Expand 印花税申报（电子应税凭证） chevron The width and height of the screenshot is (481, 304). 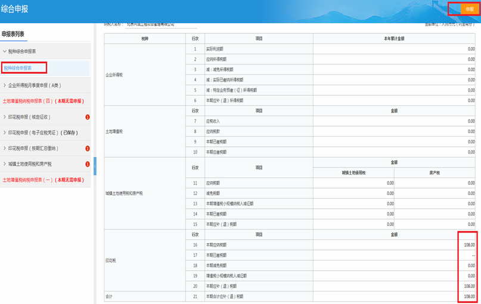click(5, 133)
